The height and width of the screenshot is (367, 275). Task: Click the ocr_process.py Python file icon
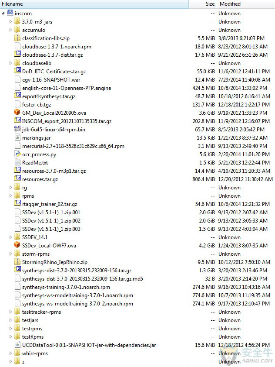pyautogui.click(x=17, y=154)
